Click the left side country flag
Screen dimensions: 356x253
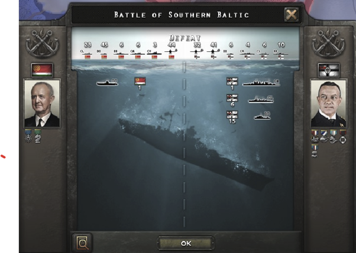tap(42, 70)
